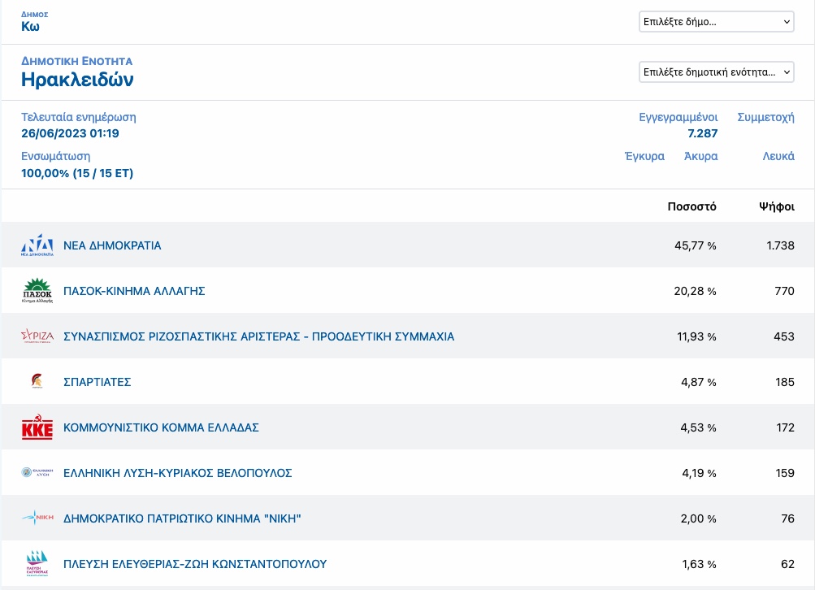Select the 45,77 % percentage value
815x590 pixels.
pyautogui.click(x=696, y=245)
